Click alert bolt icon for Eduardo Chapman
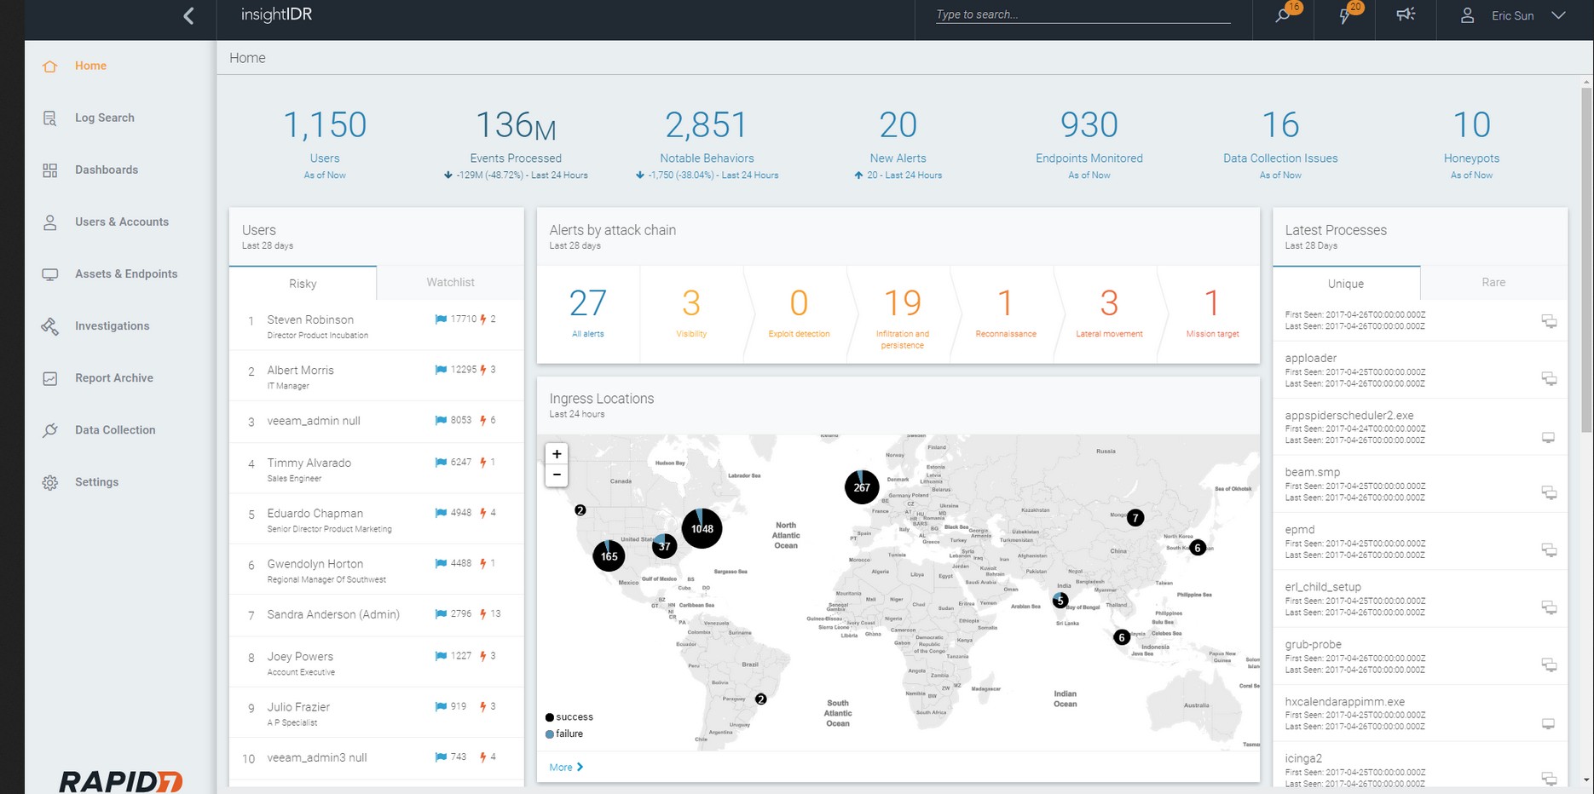The width and height of the screenshot is (1594, 794). pos(483,513)
